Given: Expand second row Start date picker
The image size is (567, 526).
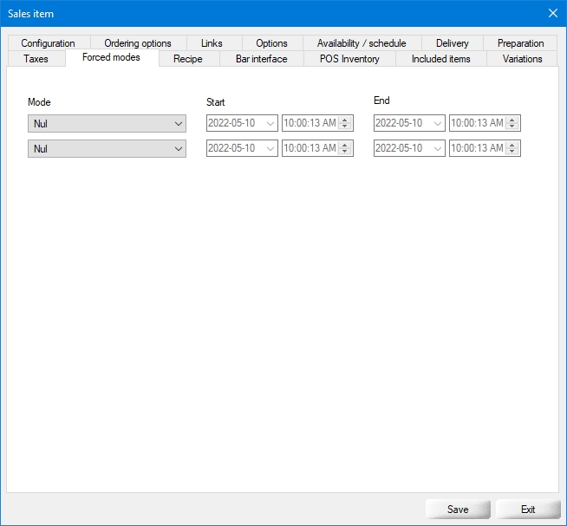Looking at the screenshot, I should [x=270, y=149].
